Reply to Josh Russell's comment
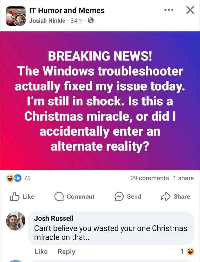Image resolution: width=200 pixels, height=262 pixels. pos(66,252)
